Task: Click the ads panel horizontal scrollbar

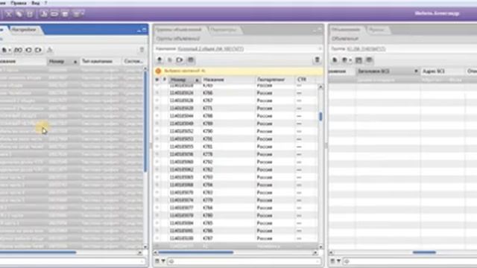Action: tap(424, 252)
